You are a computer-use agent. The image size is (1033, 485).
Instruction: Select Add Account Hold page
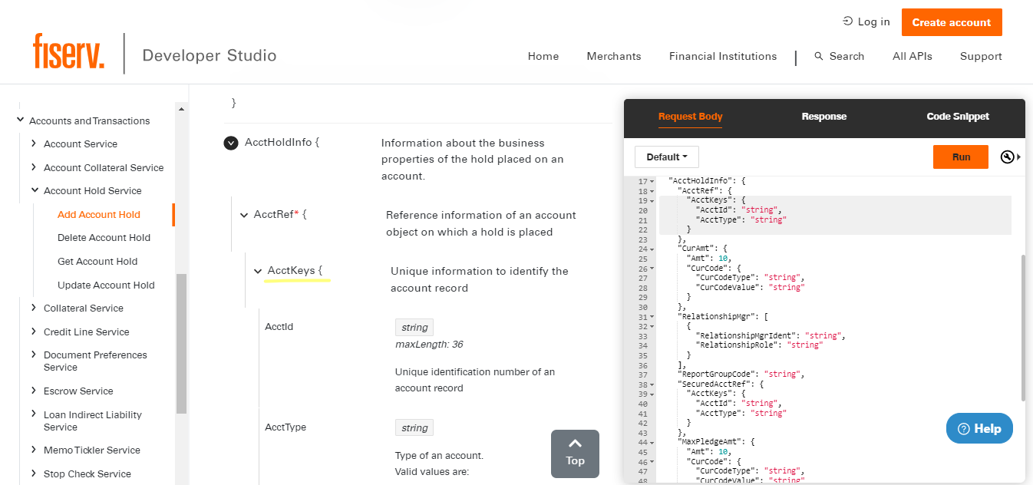tap(99, 215)
